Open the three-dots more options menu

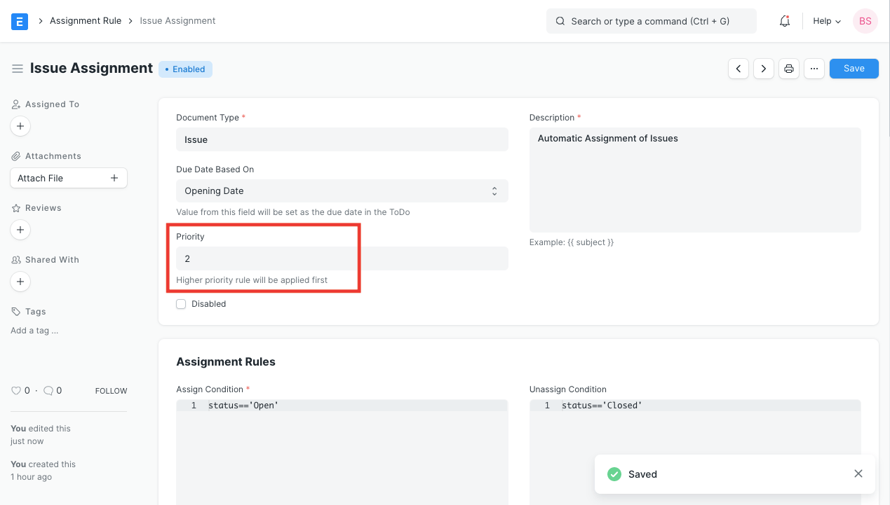[x=814, y=69]
